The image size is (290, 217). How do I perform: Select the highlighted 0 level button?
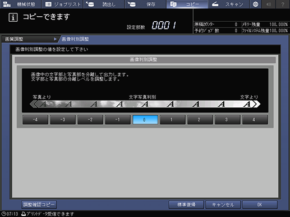pos(145,120)
